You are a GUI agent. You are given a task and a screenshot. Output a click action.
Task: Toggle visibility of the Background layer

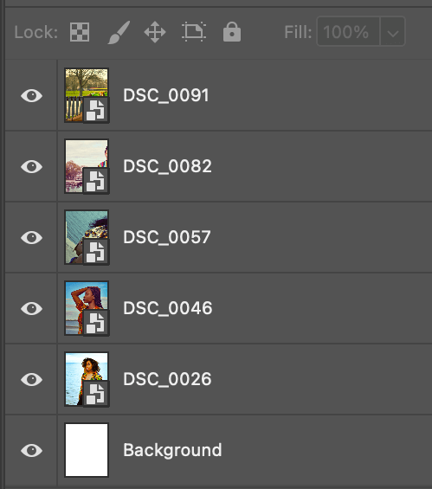pos(31,450)
